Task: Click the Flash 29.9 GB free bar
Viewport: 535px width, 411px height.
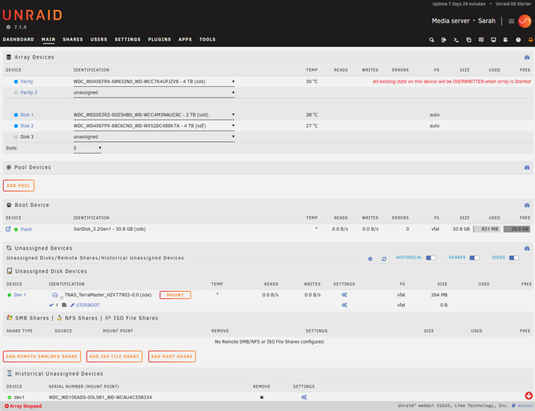Action: (517, 229)
